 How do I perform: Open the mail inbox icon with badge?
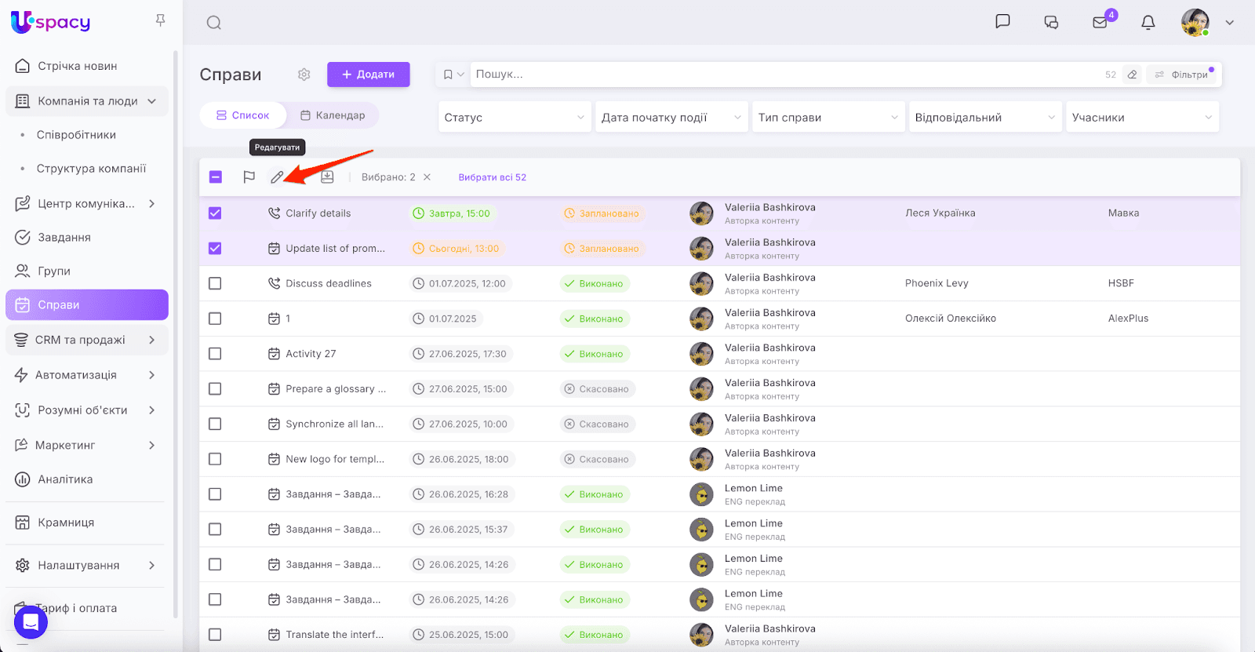tap(1100, 23)
